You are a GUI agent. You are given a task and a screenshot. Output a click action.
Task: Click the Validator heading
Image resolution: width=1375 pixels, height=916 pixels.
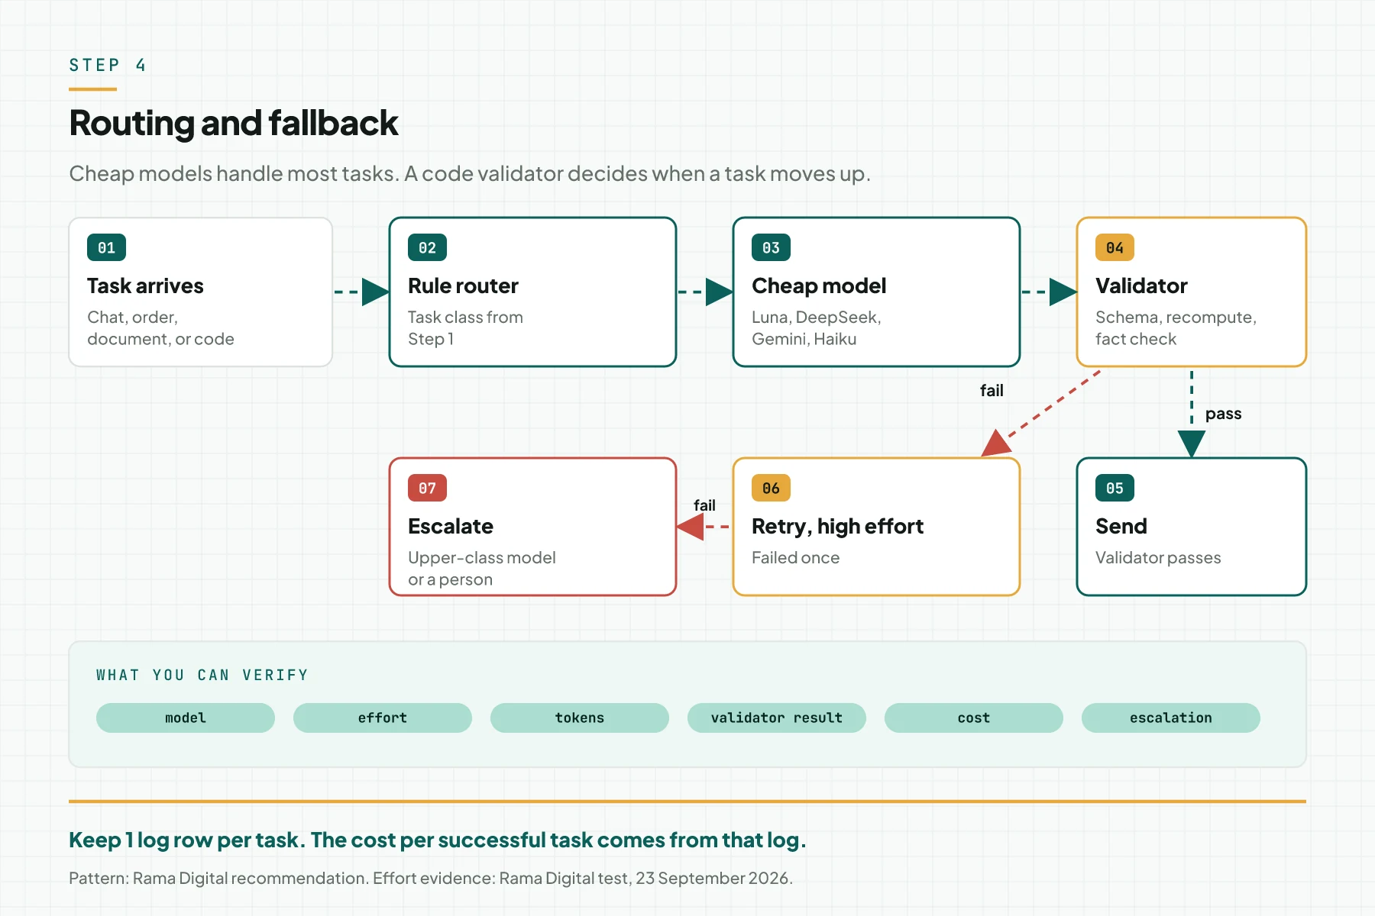(1141, 285)
